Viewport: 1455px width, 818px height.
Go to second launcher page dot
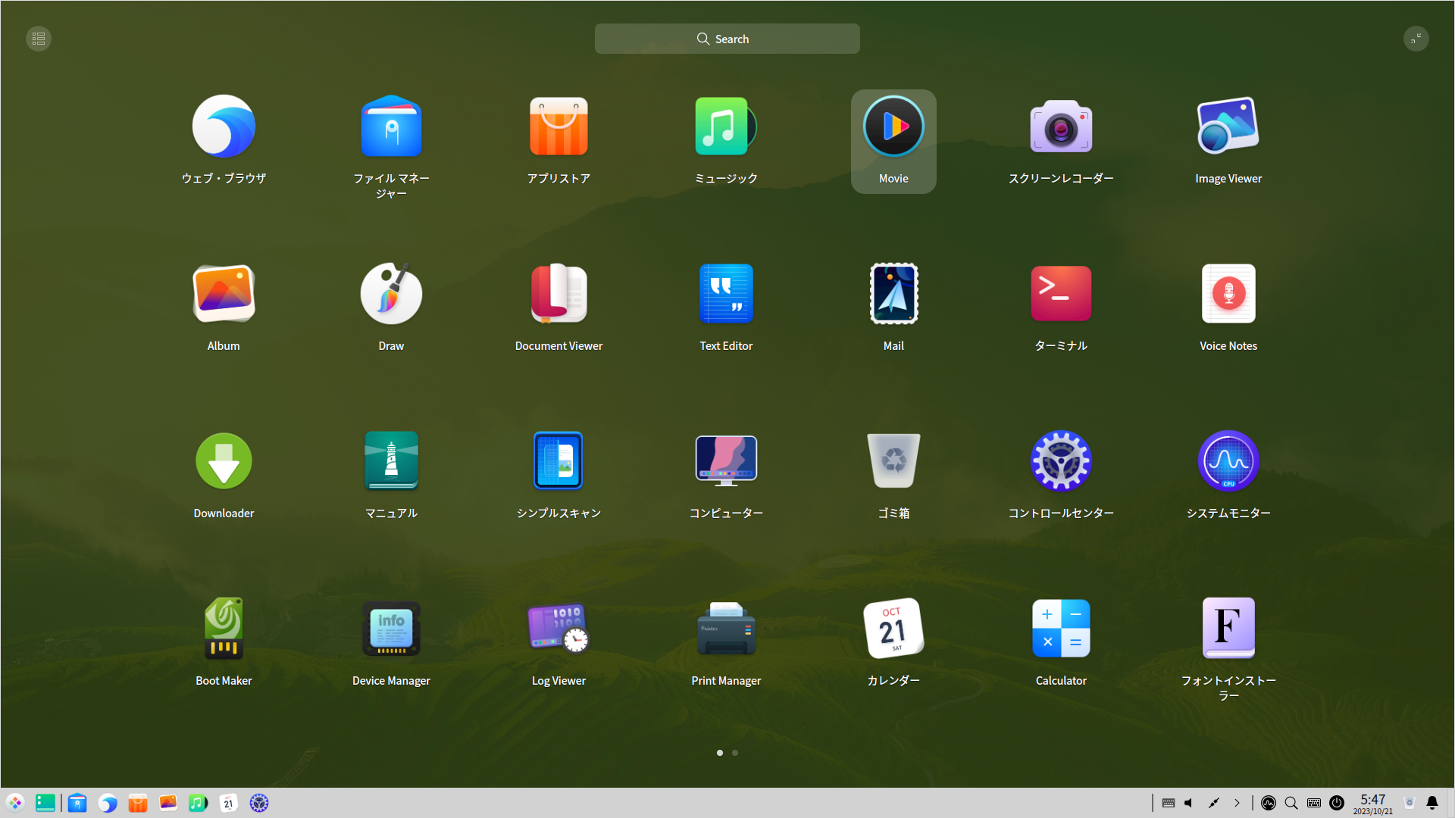pyautogui.click(x=735, y=753)
